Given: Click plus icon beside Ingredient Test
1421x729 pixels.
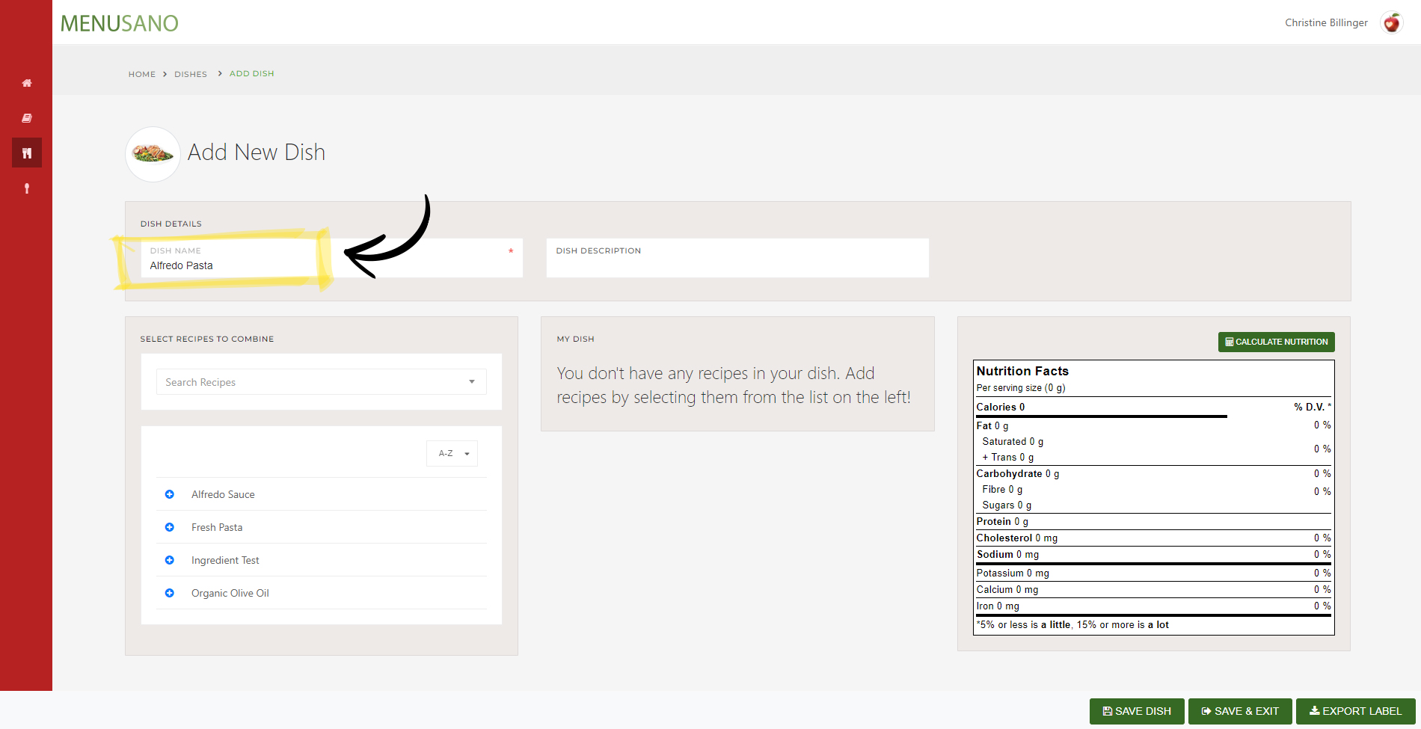Looking at the screenshot, I should (x=170, y=560).
